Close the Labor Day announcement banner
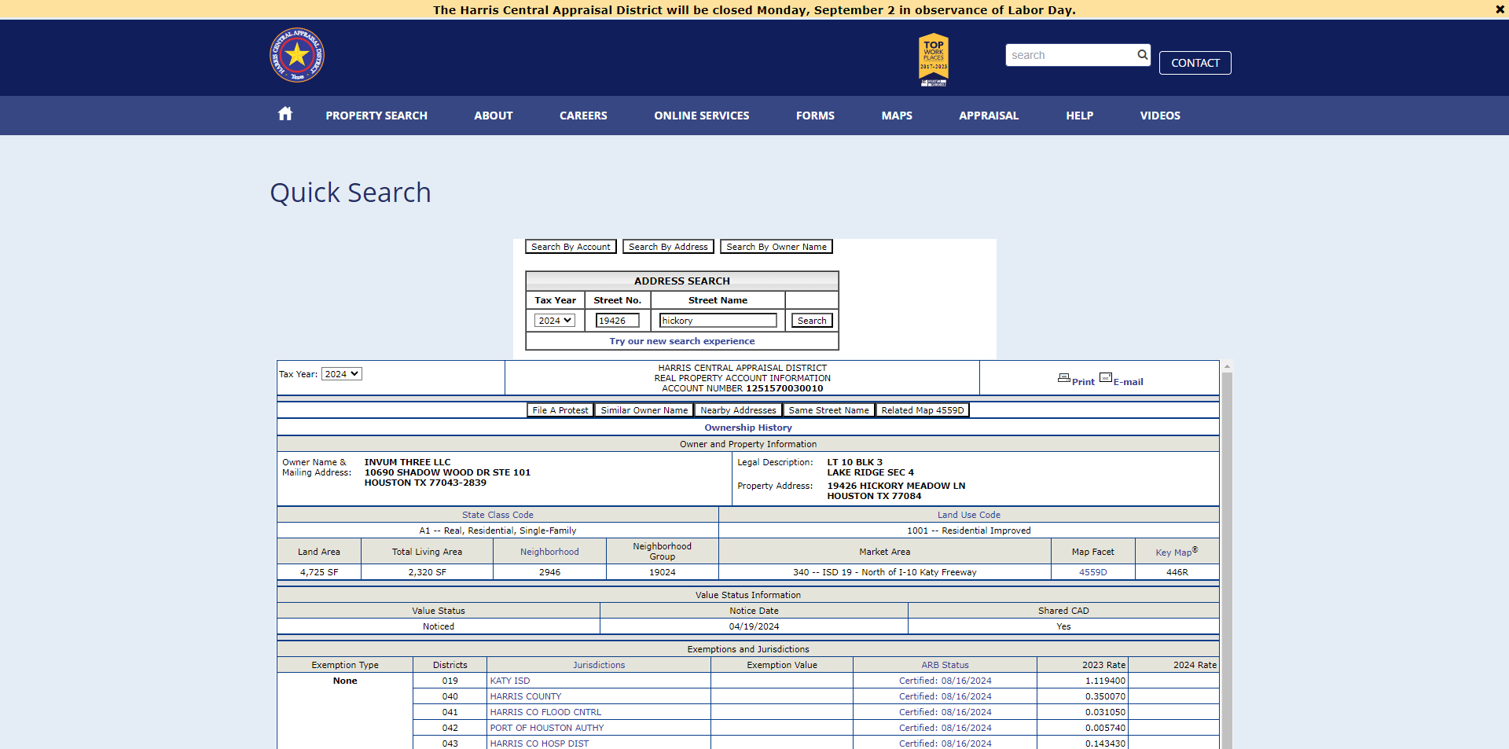This screenshot has width=1509, height=749. [x=1500, y=9]
